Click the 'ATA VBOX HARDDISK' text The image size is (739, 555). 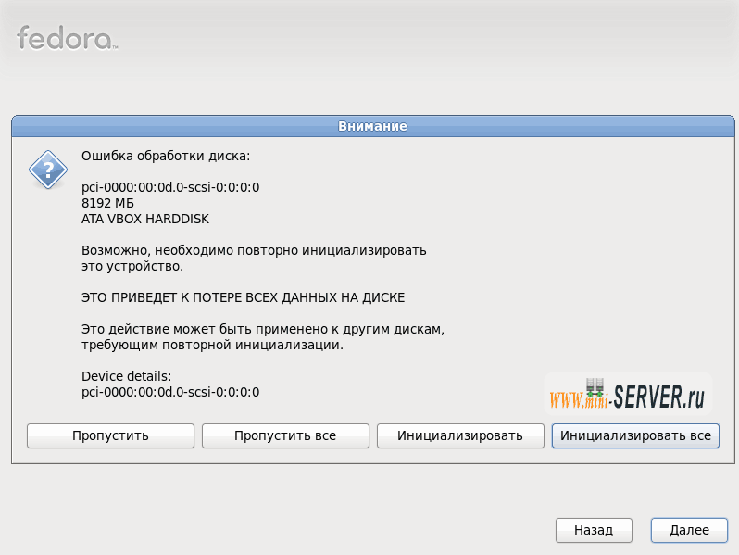point(145,219)
